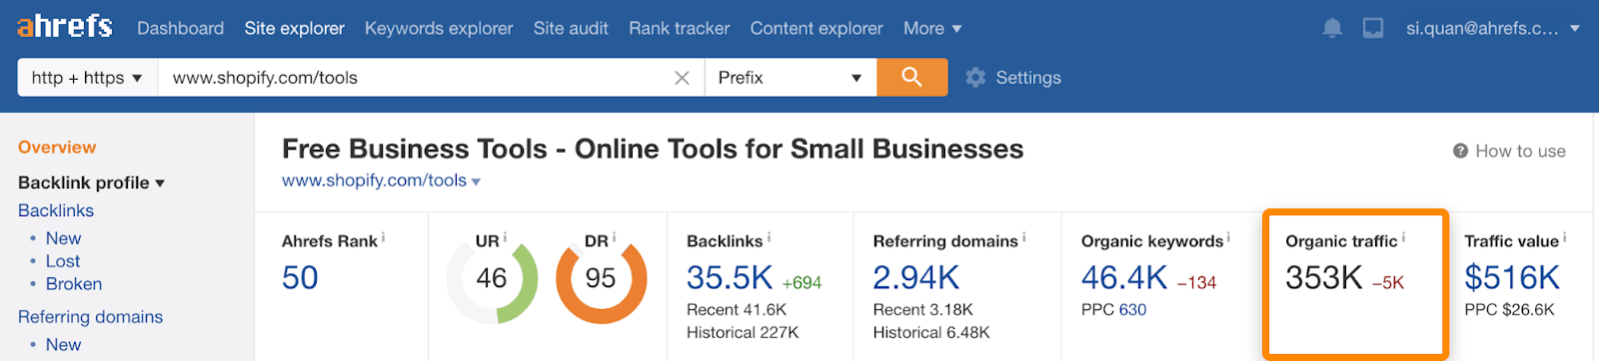This screenshot has width=1599, height=361.
Task: Click the +694 backlinks change
Action: click(x=801, y=283)
